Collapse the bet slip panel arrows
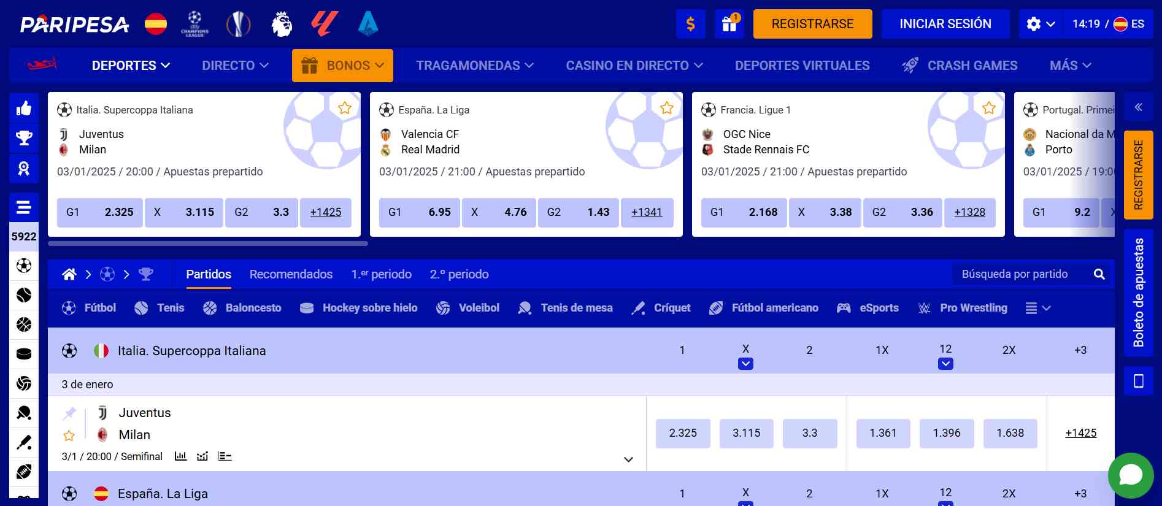Viewport: 1162px width, 506px height. pos(1139,107)
